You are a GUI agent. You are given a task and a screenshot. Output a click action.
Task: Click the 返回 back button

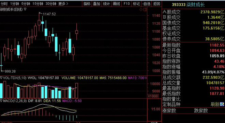156,4
